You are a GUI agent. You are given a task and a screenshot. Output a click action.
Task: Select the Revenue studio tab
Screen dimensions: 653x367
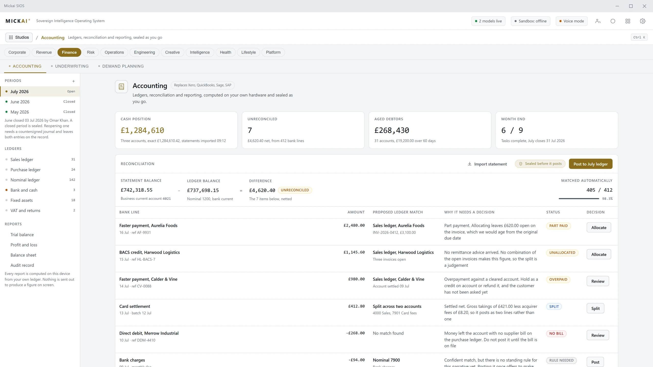coord(44,52)
